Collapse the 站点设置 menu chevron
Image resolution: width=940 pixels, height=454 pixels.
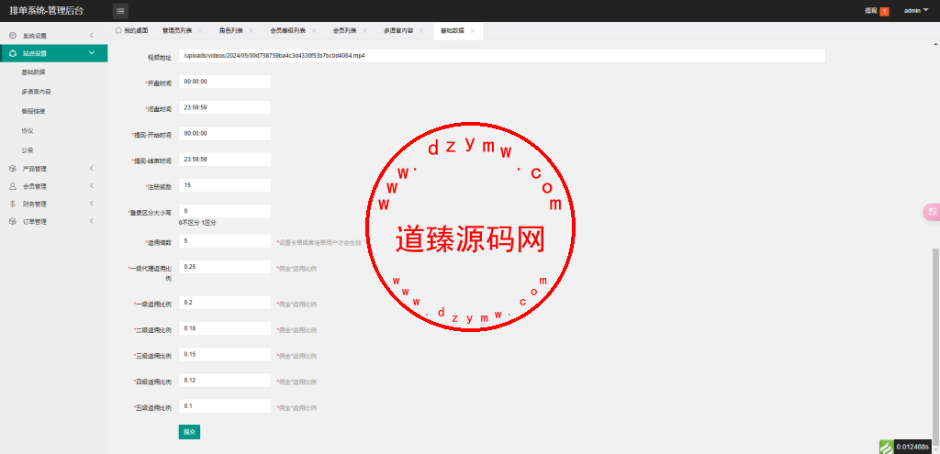[92, 52]
